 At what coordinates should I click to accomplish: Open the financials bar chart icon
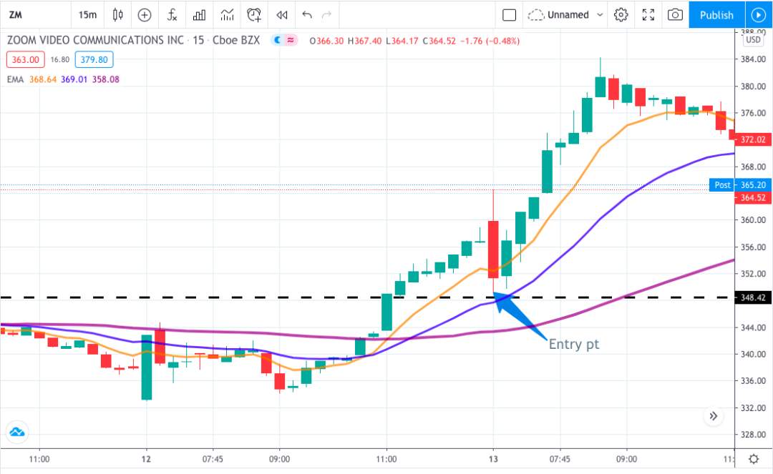click(199, 15)
